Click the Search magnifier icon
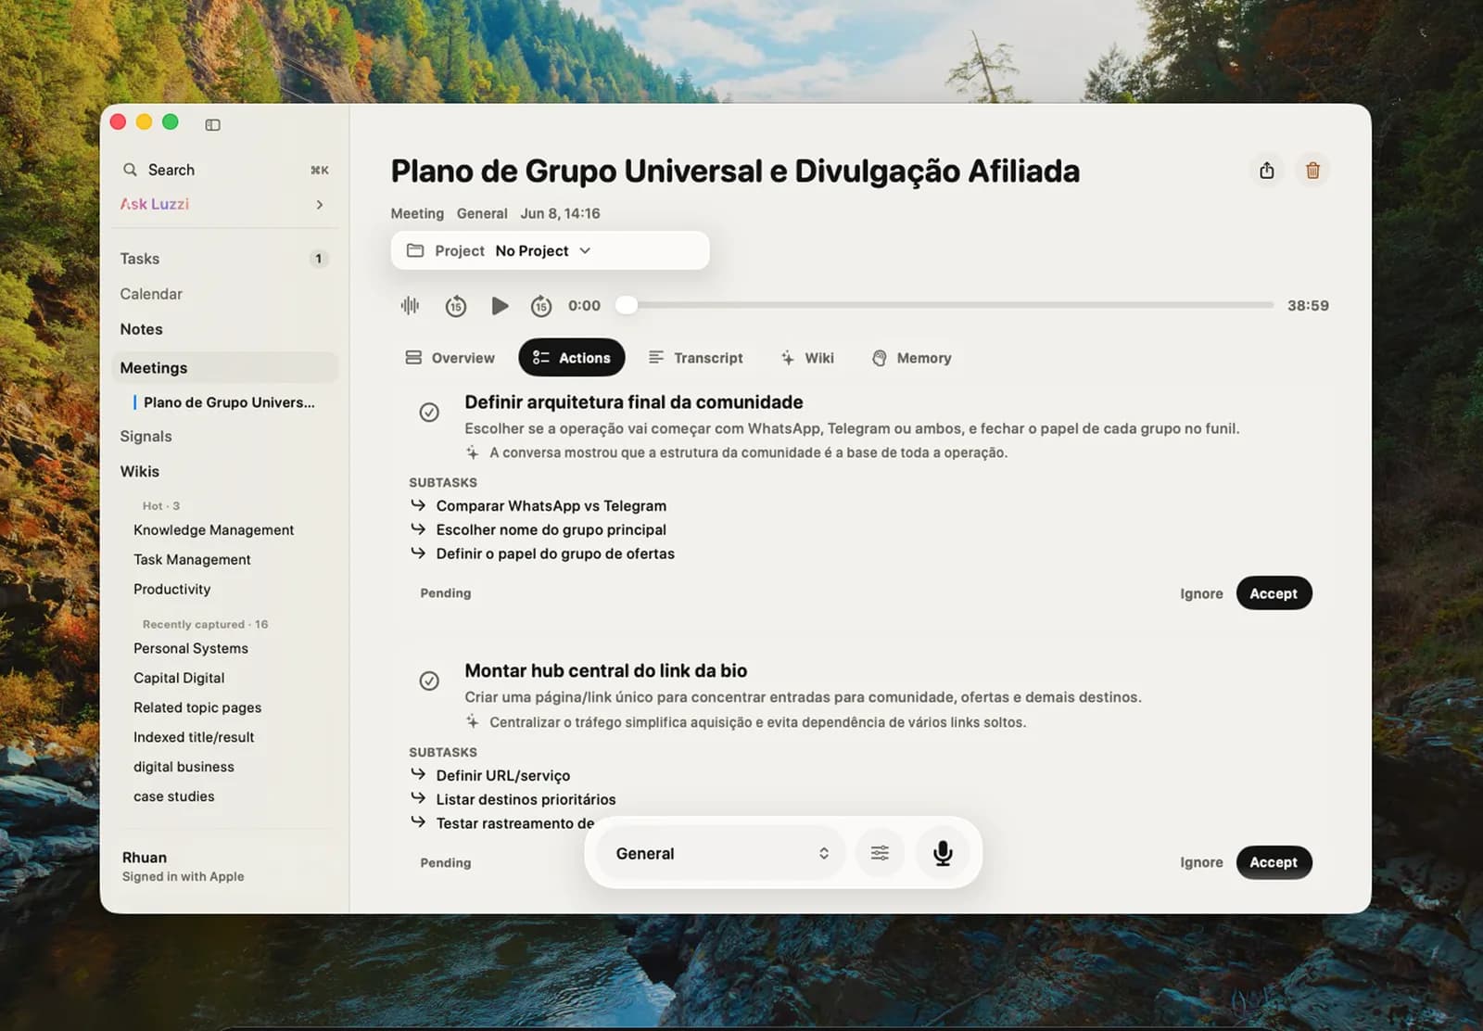1483x1031 pixels. (130, 170)
